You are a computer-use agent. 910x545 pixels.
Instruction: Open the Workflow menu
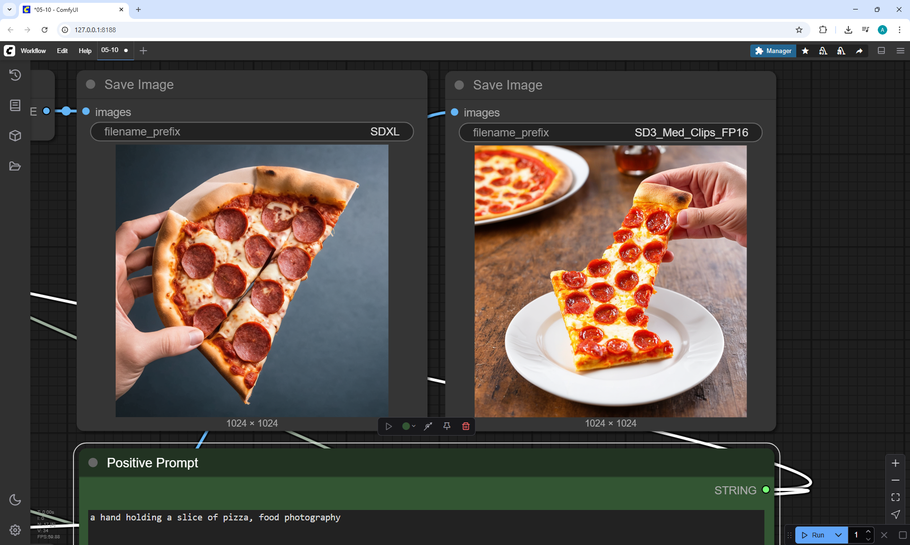coord(33,51)
